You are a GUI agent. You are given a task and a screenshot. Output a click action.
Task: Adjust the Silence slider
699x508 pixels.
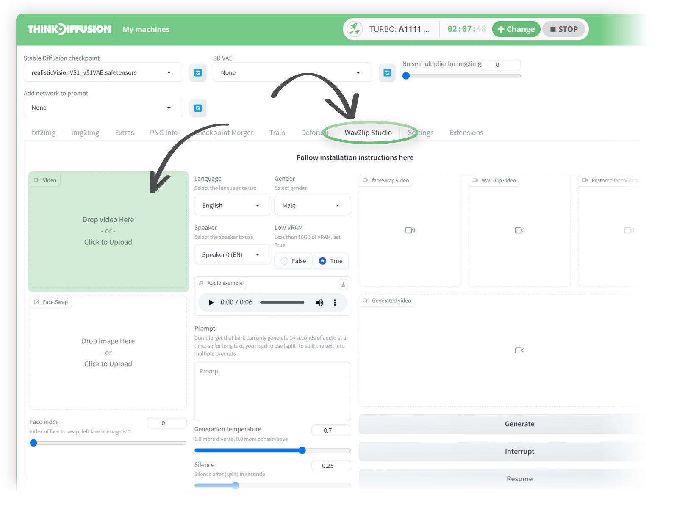tap(272, 485)
